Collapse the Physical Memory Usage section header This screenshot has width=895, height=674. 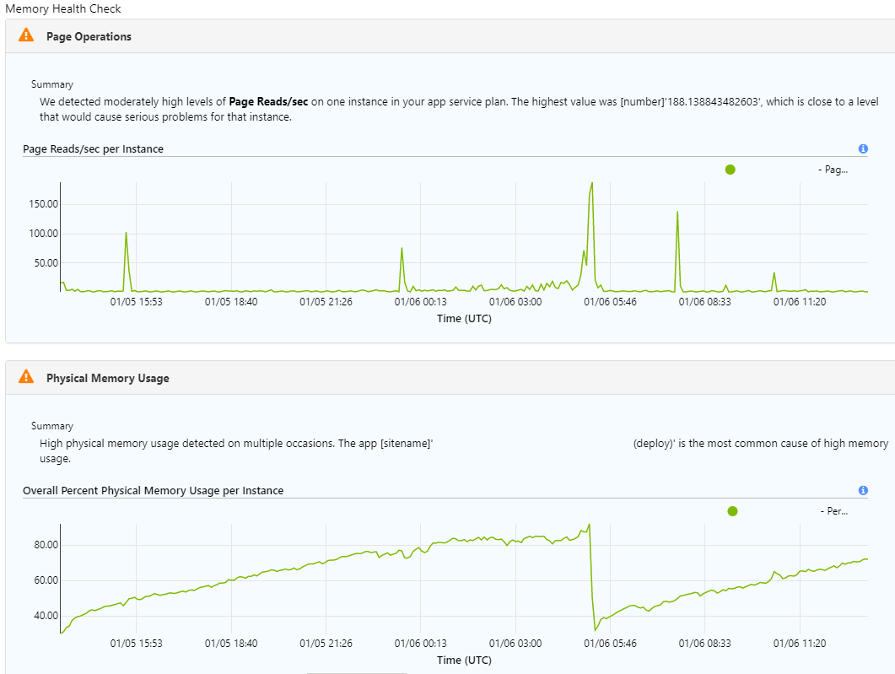click(x=450, y=378)
